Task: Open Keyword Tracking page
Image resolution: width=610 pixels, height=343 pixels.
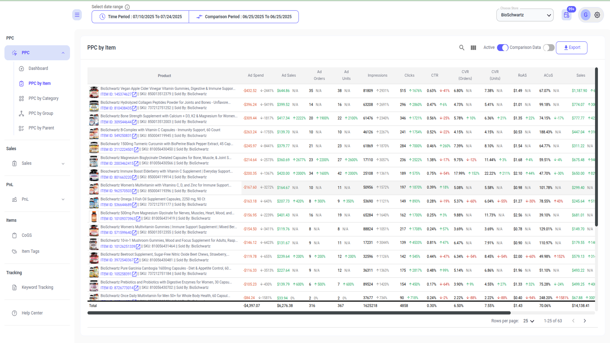Action: click(x=37, y=287)
